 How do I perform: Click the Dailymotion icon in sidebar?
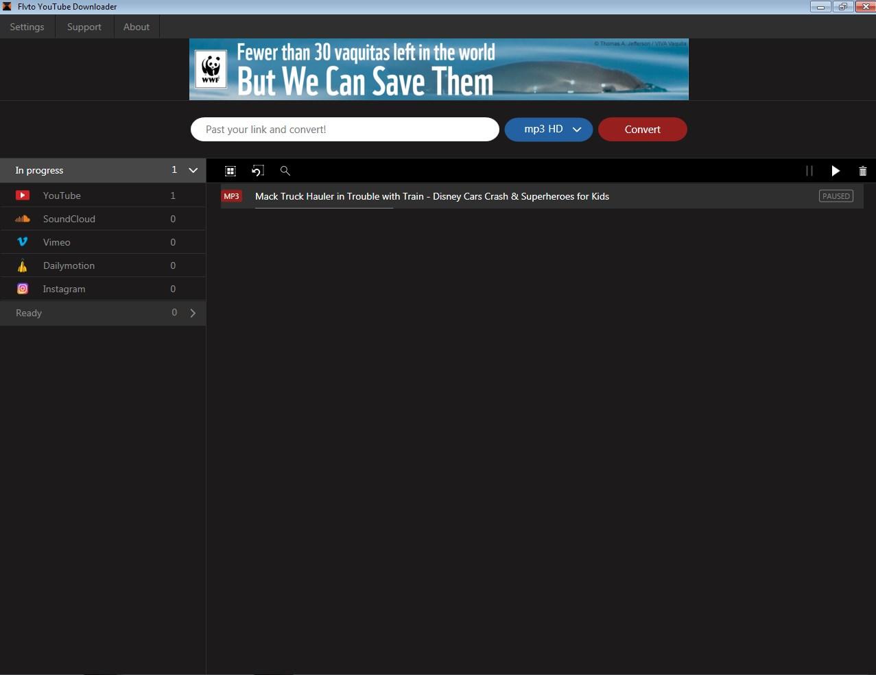pyautogui.click(x=23, y=265)
